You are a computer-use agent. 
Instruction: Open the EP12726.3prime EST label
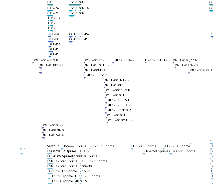pyautogui.click(x=60, y=176)
